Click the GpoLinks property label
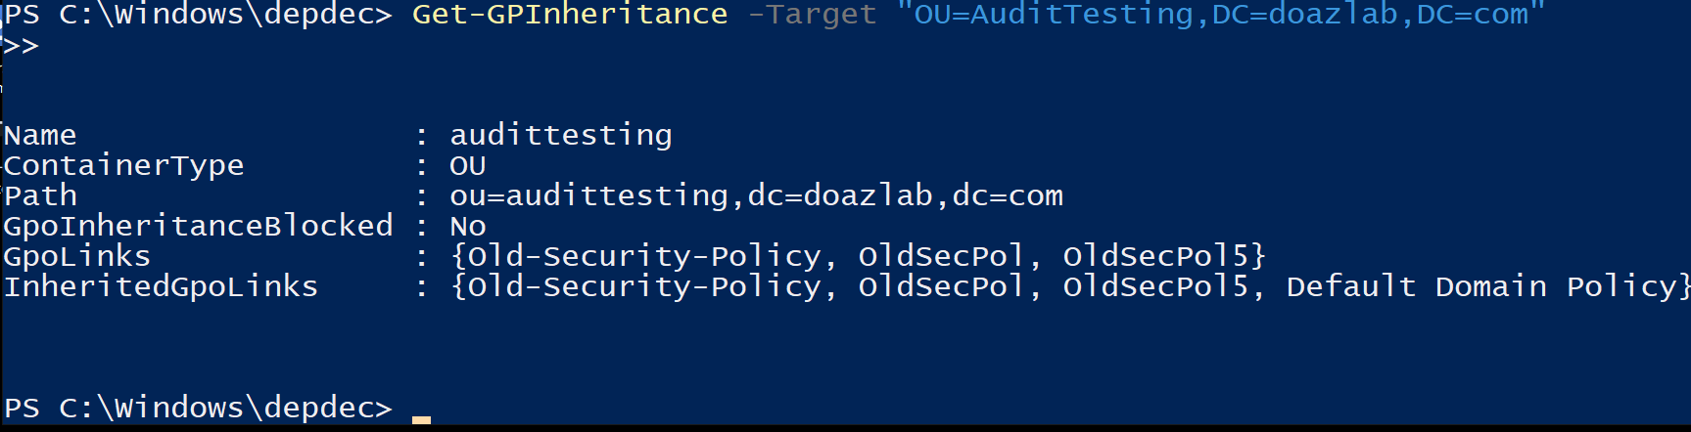The height and width of the screenshot is (432, 1691). [x=77, y=256]
